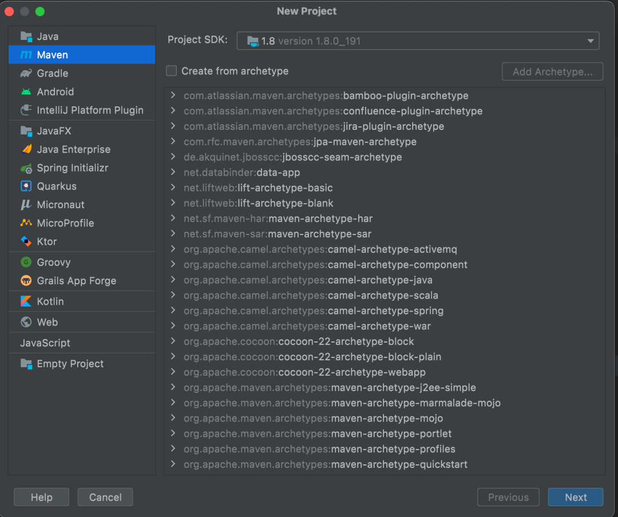Screen dimensions: 618x517
Task: Click the Empty Project folder icon
Action: click(26, 364)
